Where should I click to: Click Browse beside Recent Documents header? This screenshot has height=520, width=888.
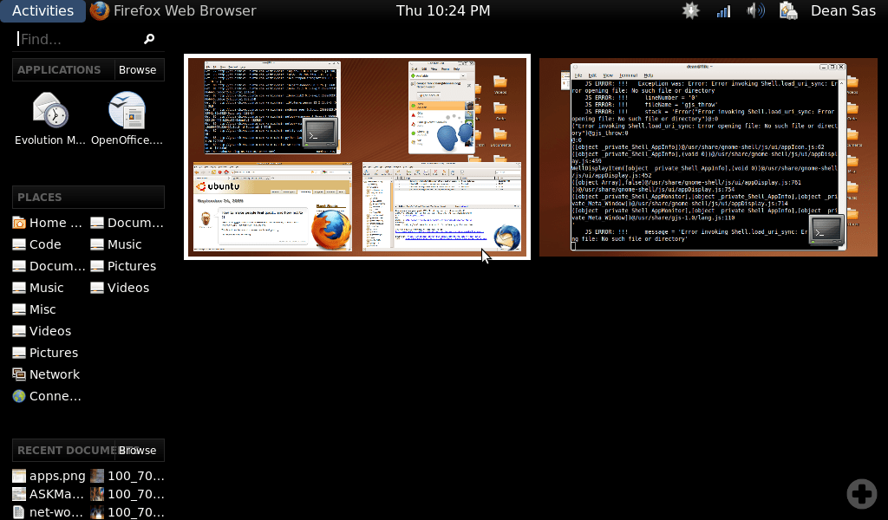138,451
